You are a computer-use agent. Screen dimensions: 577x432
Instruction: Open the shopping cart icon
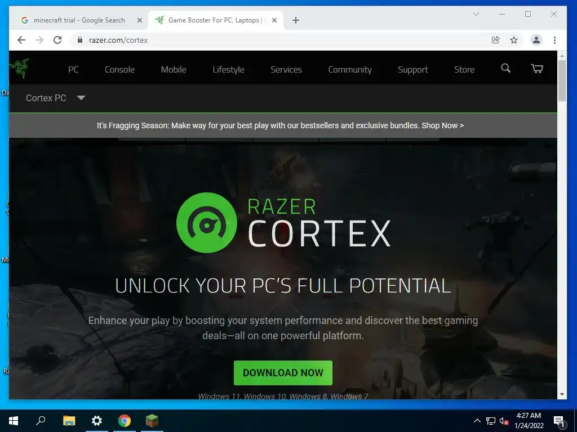tap(537, 69)
